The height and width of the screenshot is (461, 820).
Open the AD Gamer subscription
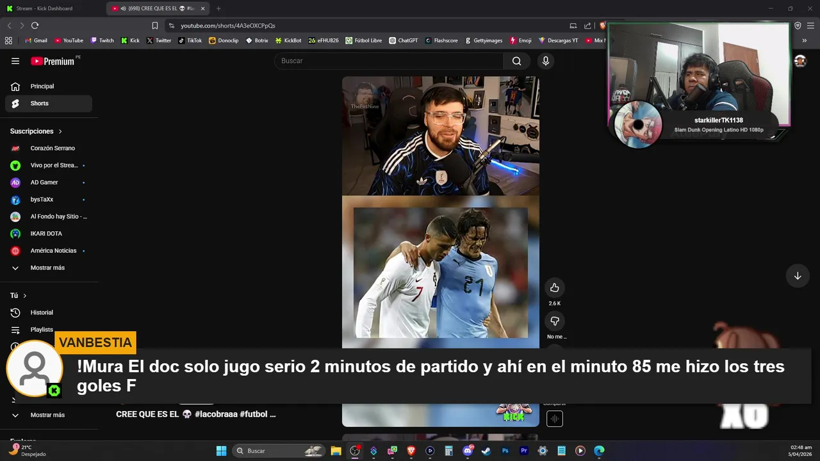48,182
